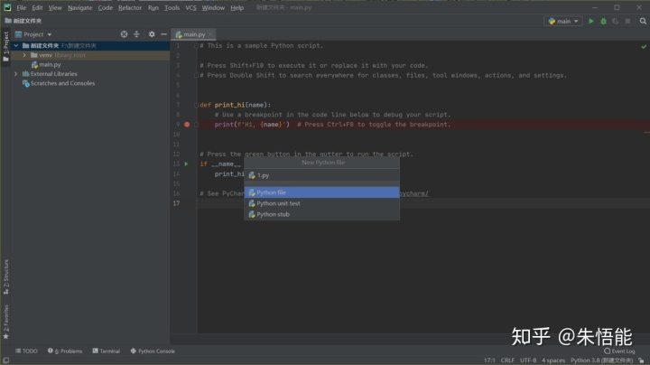
Task: Open the Terminal tool window
Action: (x=107, y=351)
